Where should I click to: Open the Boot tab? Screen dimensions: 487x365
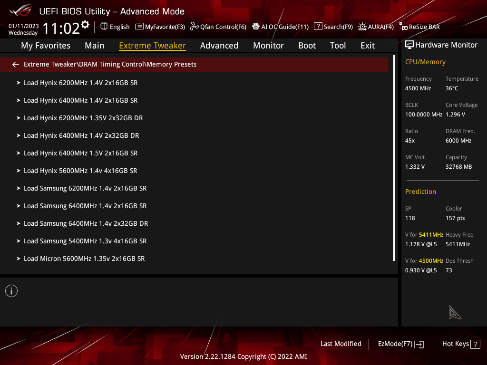coord(307,46)
